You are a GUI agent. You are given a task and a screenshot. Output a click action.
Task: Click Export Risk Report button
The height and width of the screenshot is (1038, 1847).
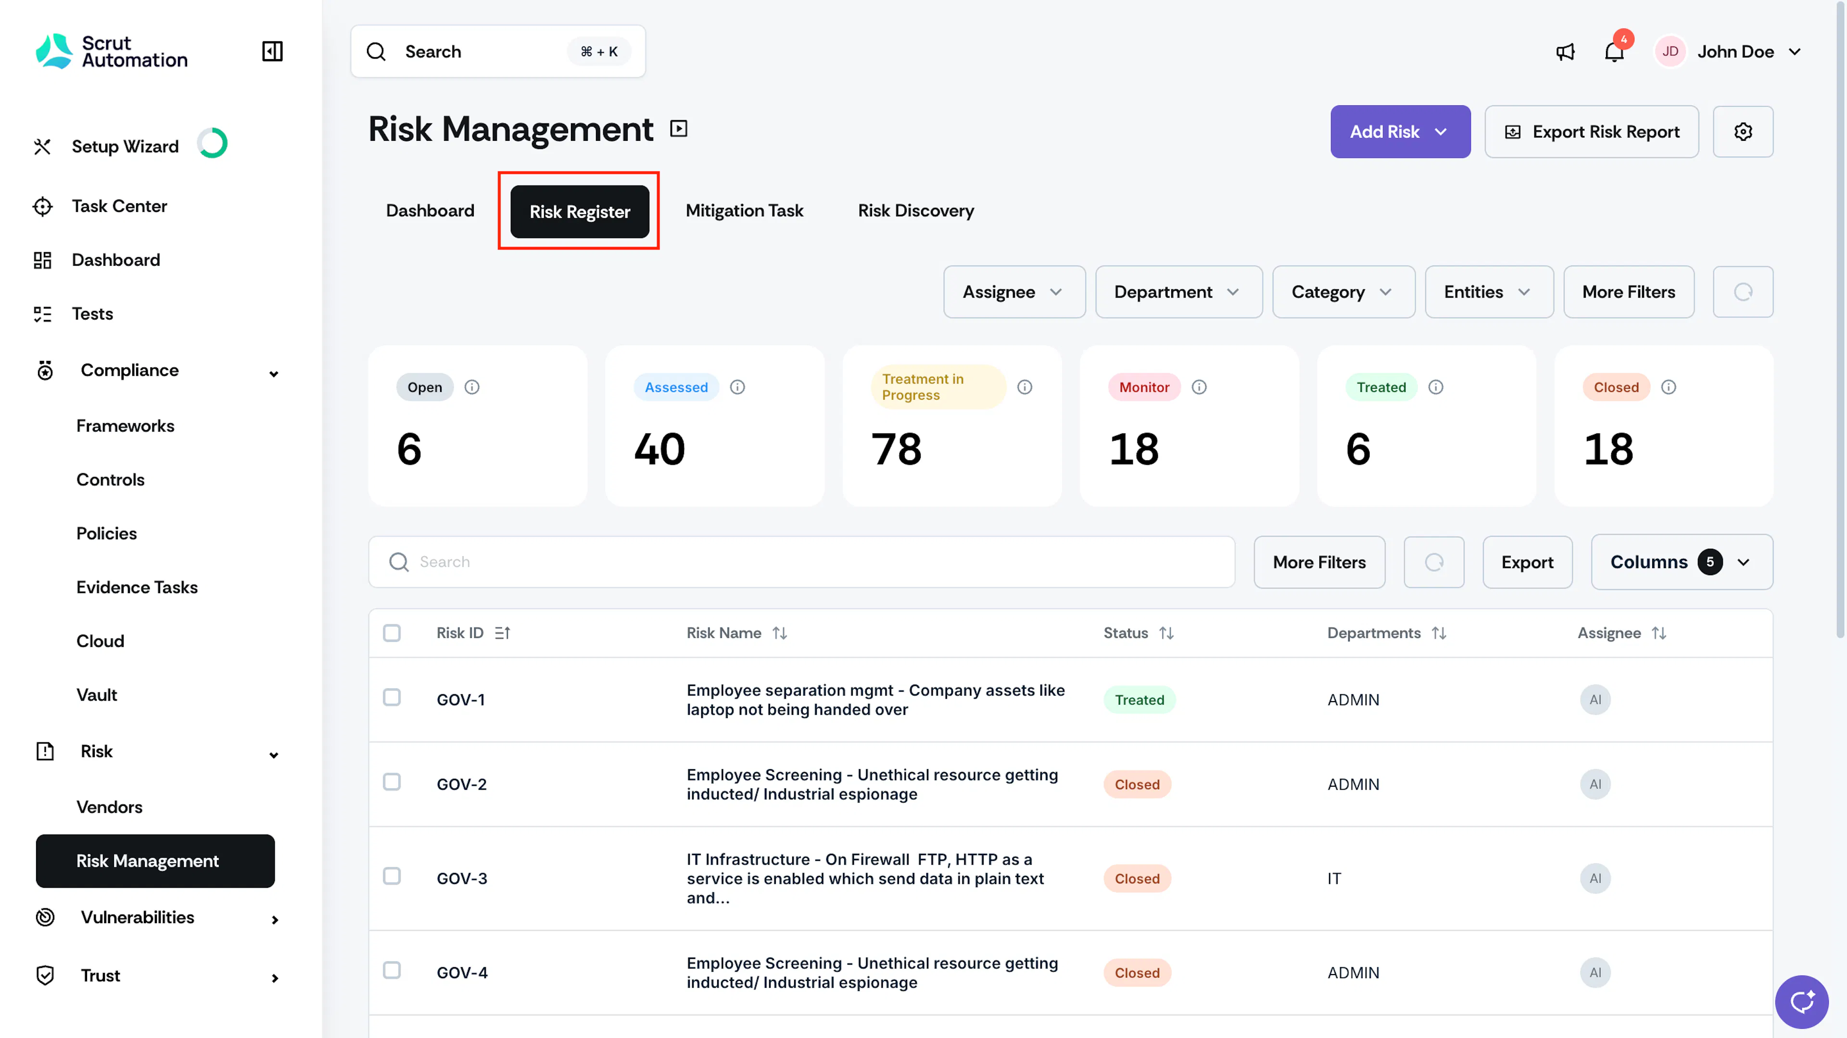pyautogui.click(x=1591, y=132)
